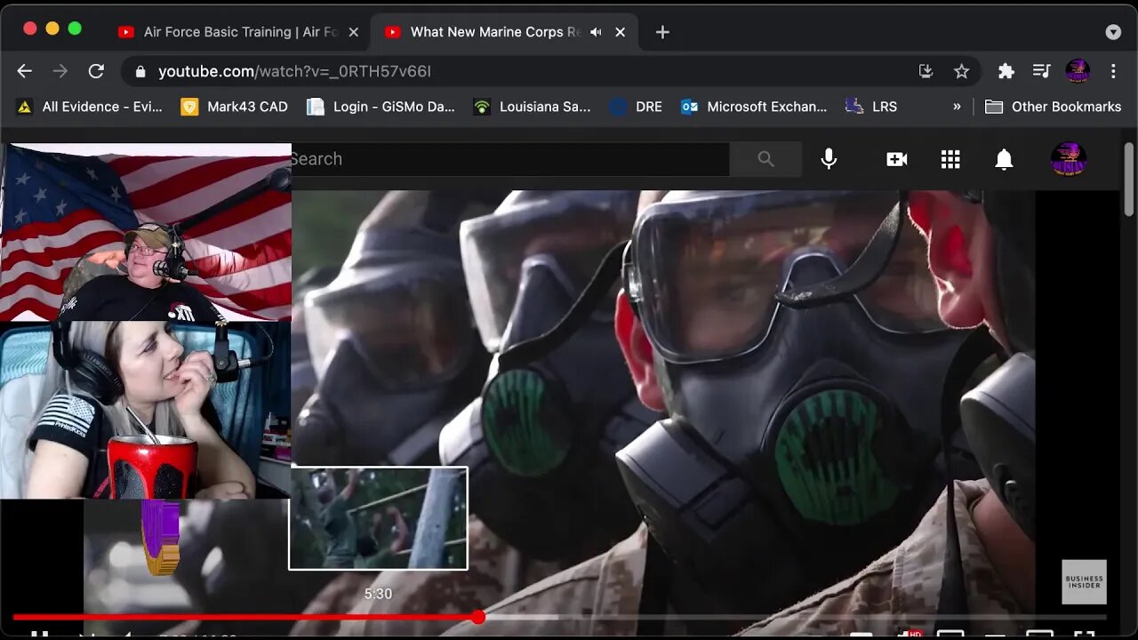Start voice search with the microphone icon

pyautogui.click(x=829, y=159)
